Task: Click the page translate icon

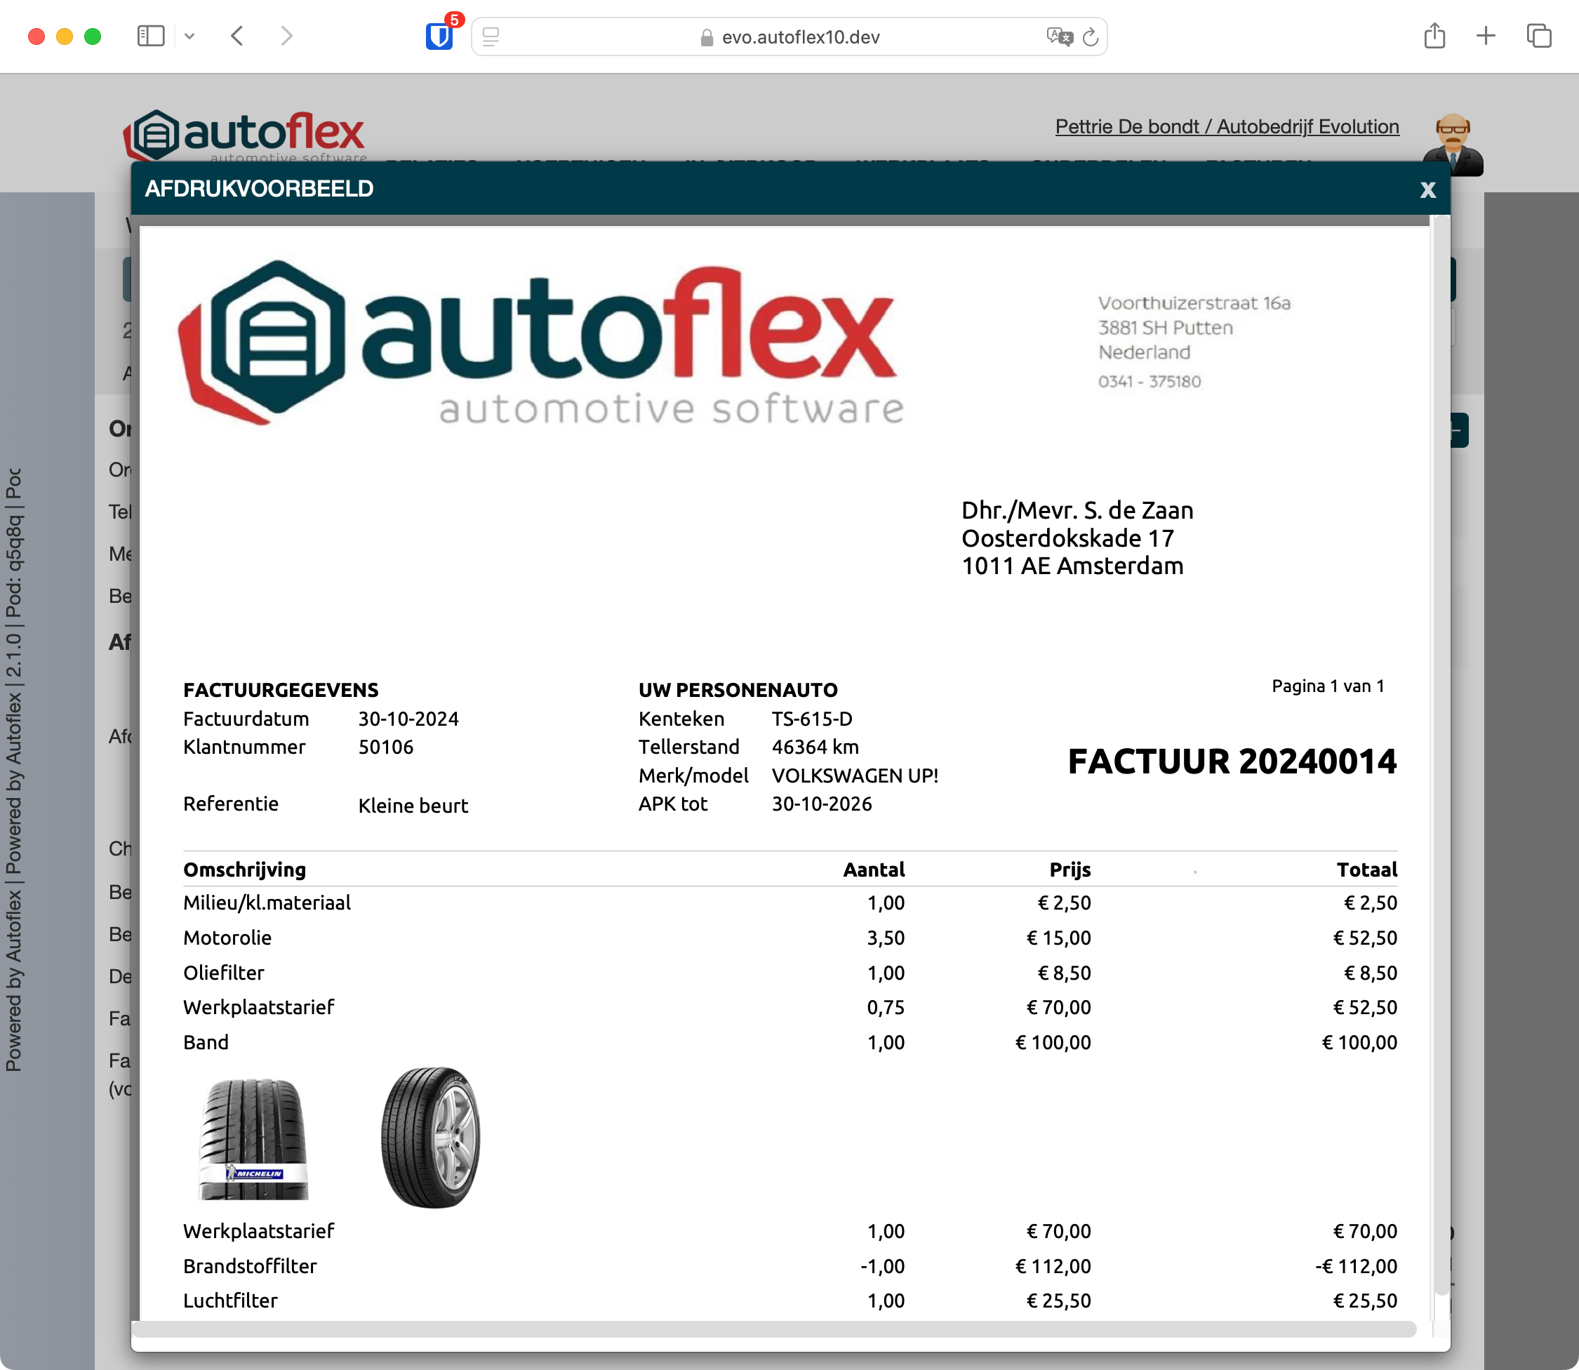Action: click(1059, 36)
